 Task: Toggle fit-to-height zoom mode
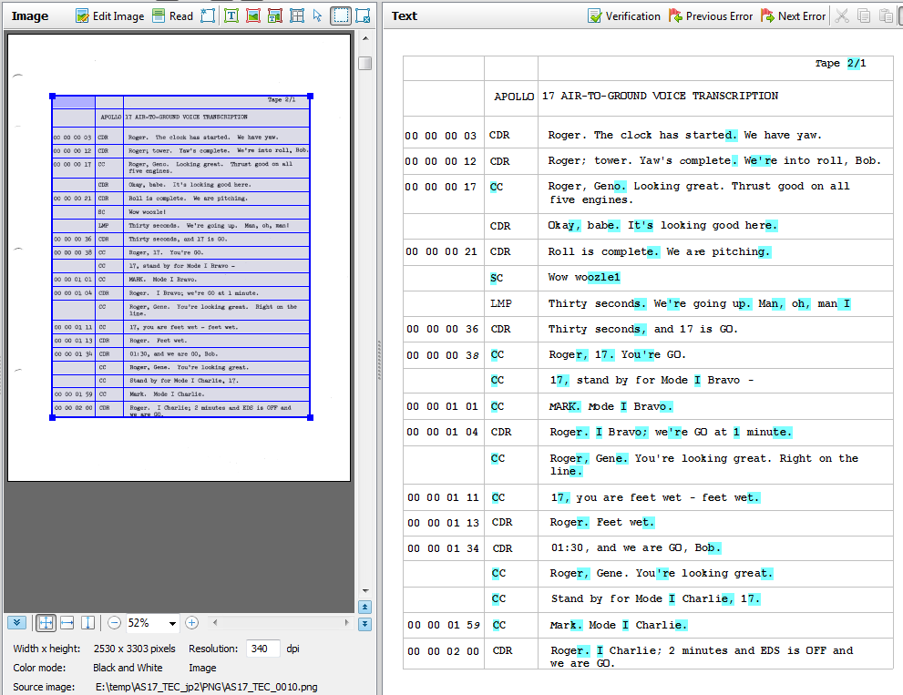click(87, 622)
